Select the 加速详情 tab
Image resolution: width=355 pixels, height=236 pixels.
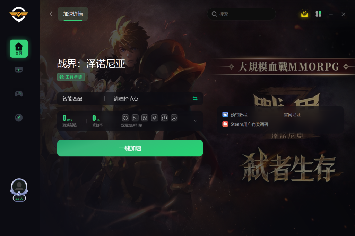(73, 14)
